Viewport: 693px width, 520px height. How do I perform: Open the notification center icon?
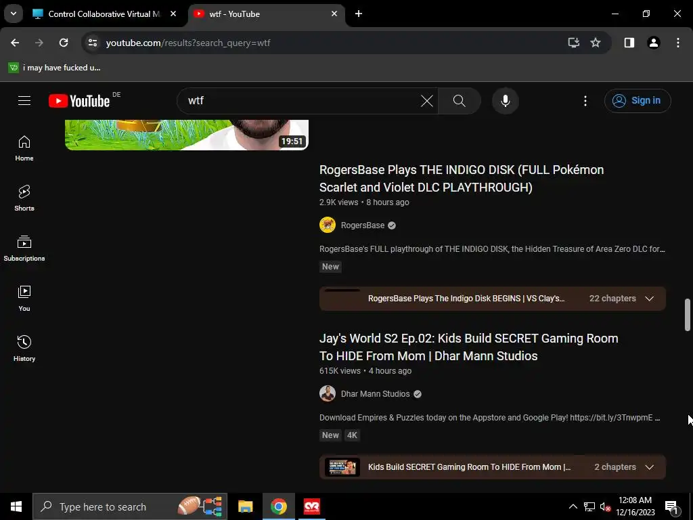(x=671, y=506)
